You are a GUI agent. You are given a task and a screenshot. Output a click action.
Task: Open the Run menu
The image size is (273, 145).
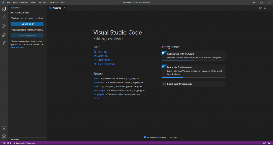point(45,3)
